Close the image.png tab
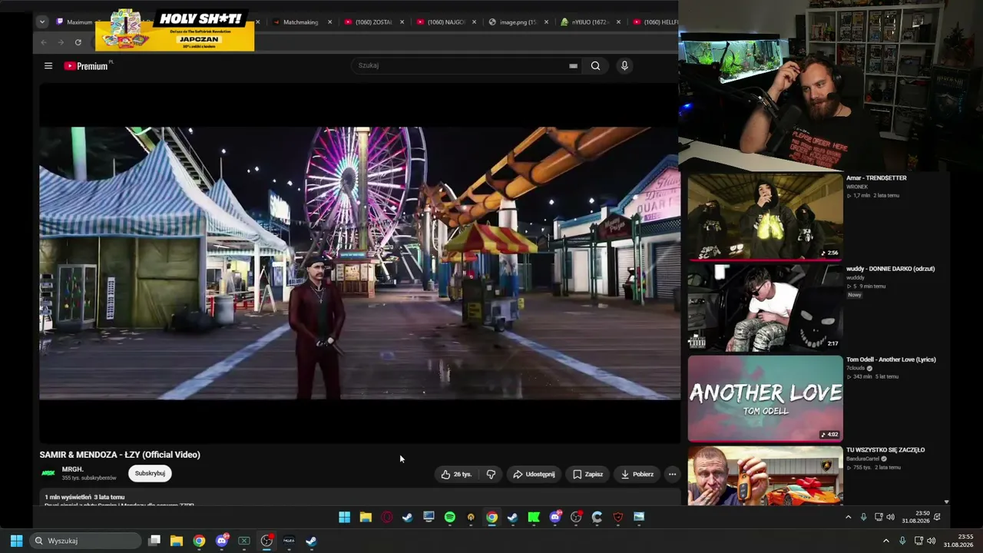 click(x=547, y=22)
